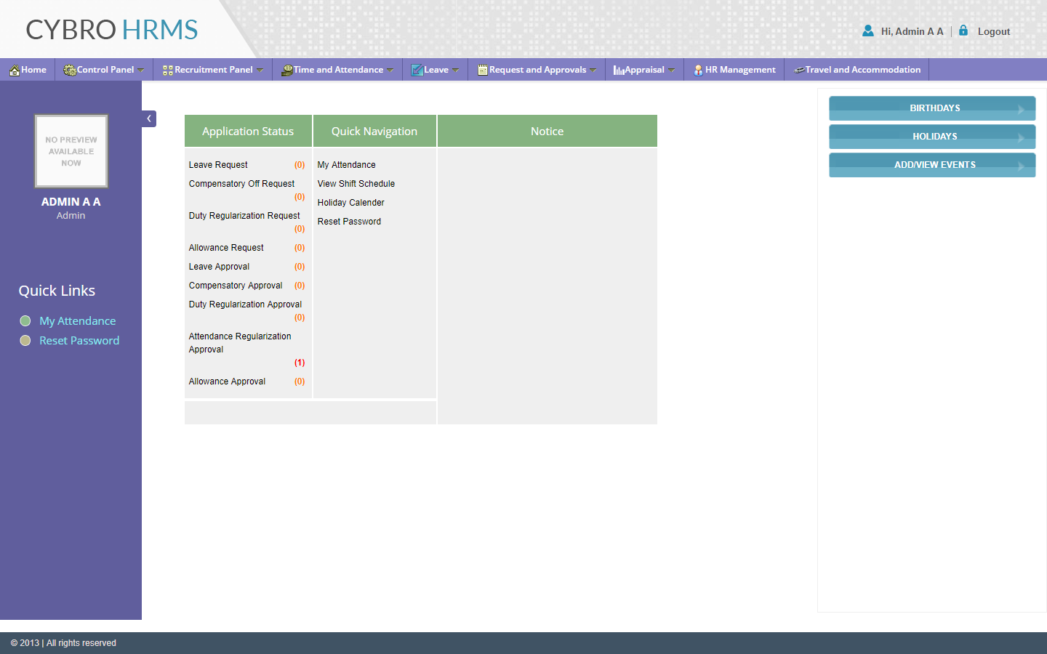Expand the HOLIDAYS panel
The image size is (1047, 654).
point(932,137)
